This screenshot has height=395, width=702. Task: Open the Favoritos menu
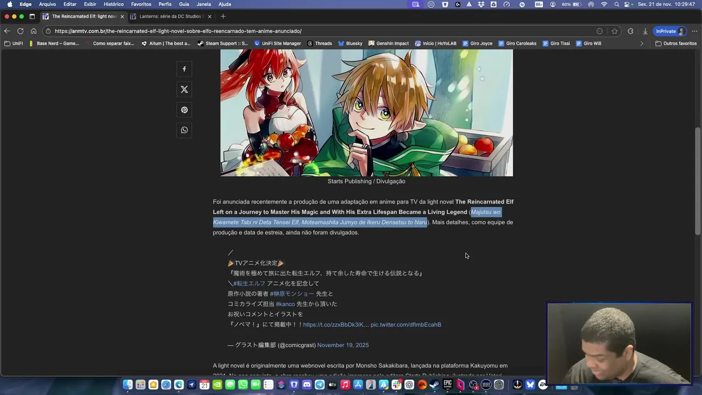[x=141, y=4]
